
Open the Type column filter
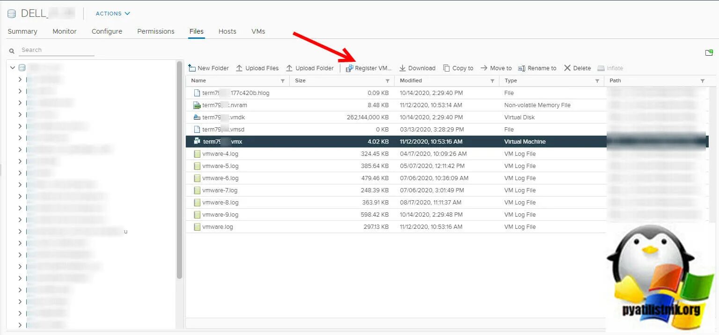[597, 81]
